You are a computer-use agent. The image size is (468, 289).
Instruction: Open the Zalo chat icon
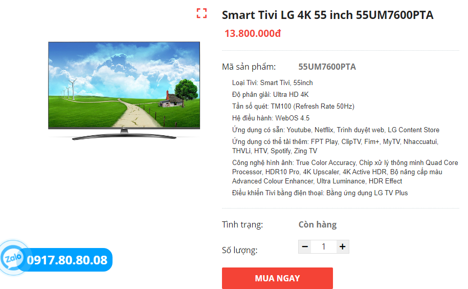[x=13, y=258]
